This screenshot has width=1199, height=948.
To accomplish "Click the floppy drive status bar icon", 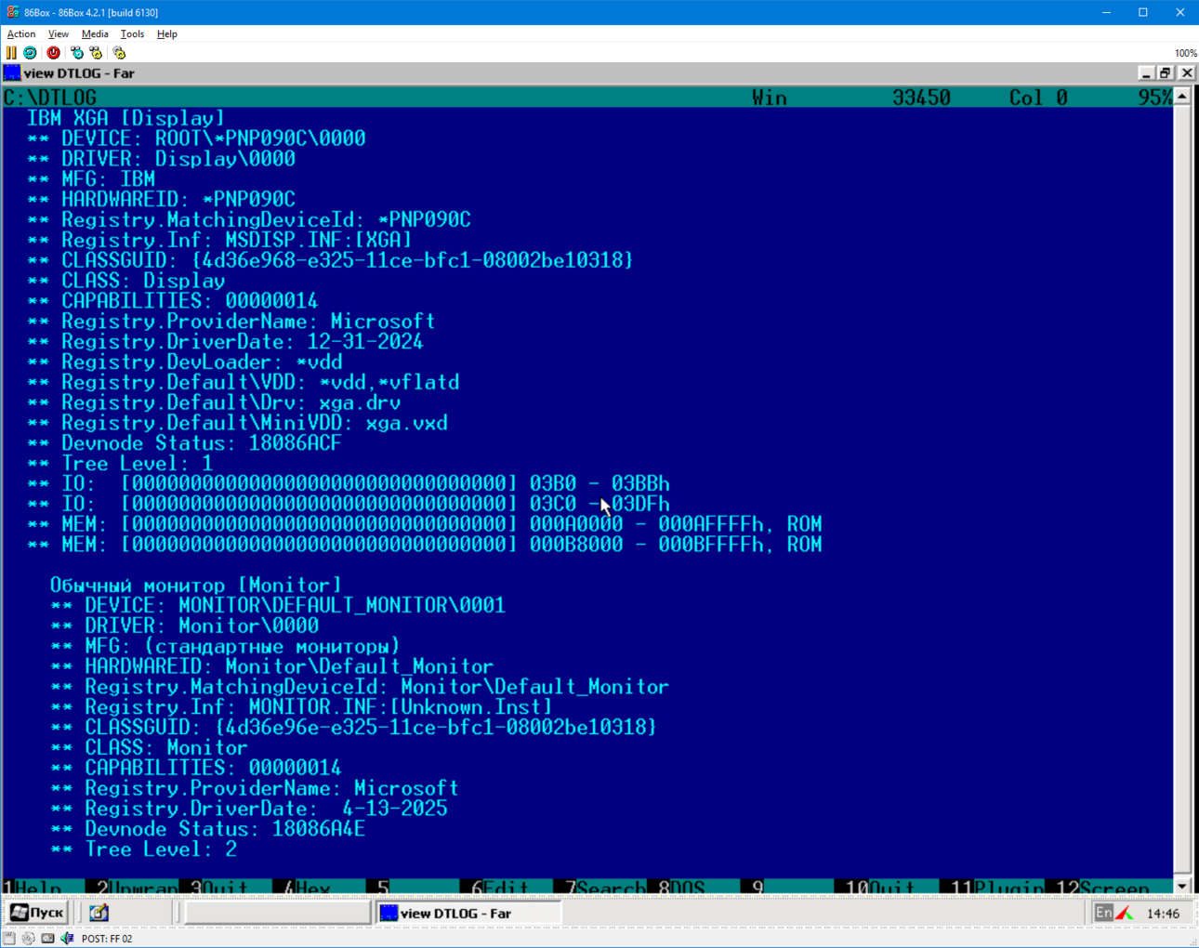I will click(x=9, y=939).
